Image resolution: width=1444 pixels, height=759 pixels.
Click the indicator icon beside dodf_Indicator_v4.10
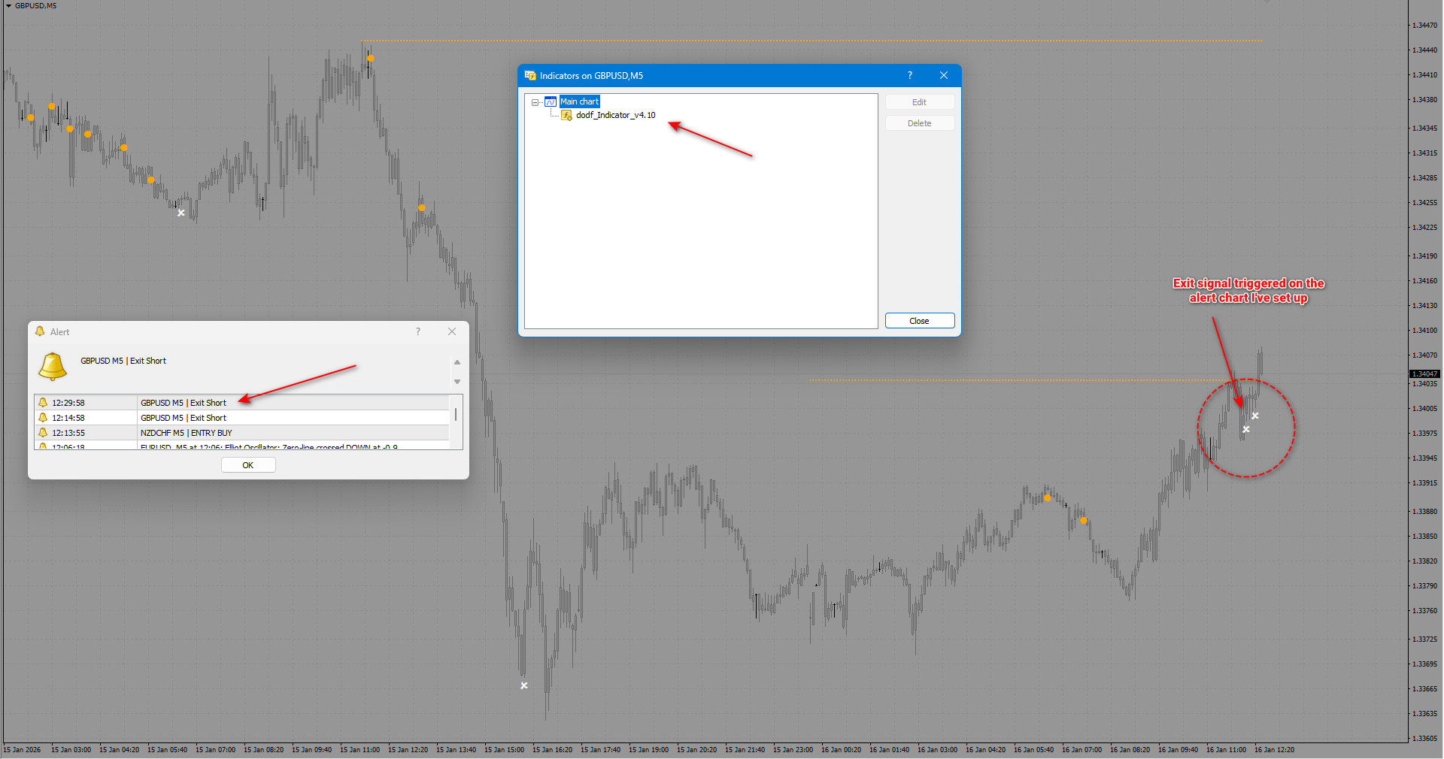567,115
